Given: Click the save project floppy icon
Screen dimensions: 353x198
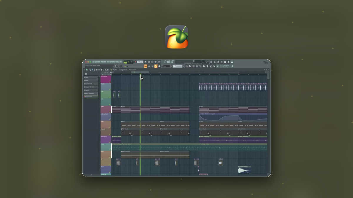Looking at the screenshot, I should pyautogui.click(x=225, y=62).
